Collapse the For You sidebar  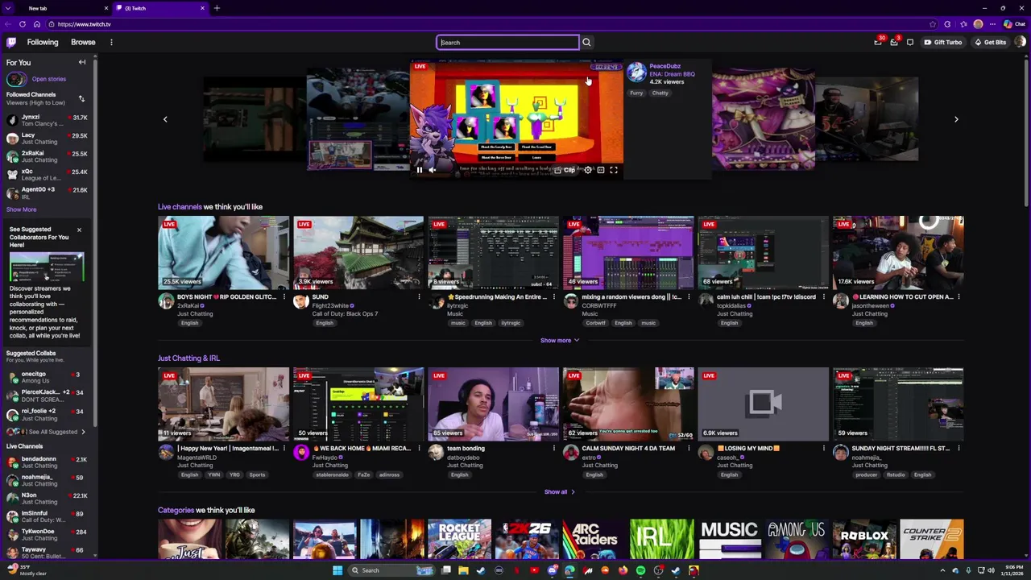click(x=81, y=62)
